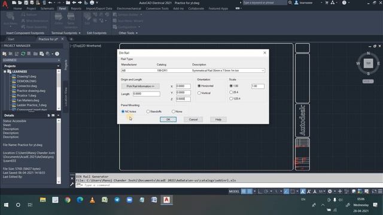This screenshot has width=383, height=215.
Task: Click Help in the Din Rail dialog
Action: [218, 119]
